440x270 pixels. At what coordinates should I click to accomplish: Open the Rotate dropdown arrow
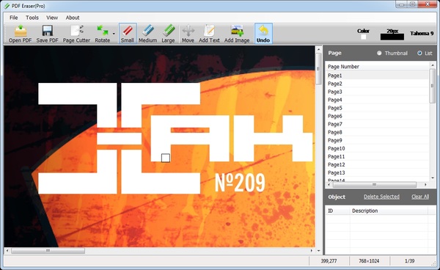[x=114, y=34]
